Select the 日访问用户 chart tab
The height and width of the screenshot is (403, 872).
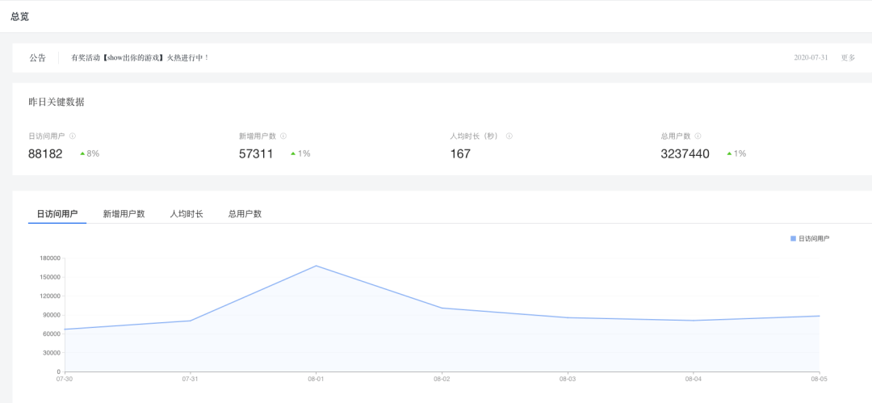tap(57, 214)
